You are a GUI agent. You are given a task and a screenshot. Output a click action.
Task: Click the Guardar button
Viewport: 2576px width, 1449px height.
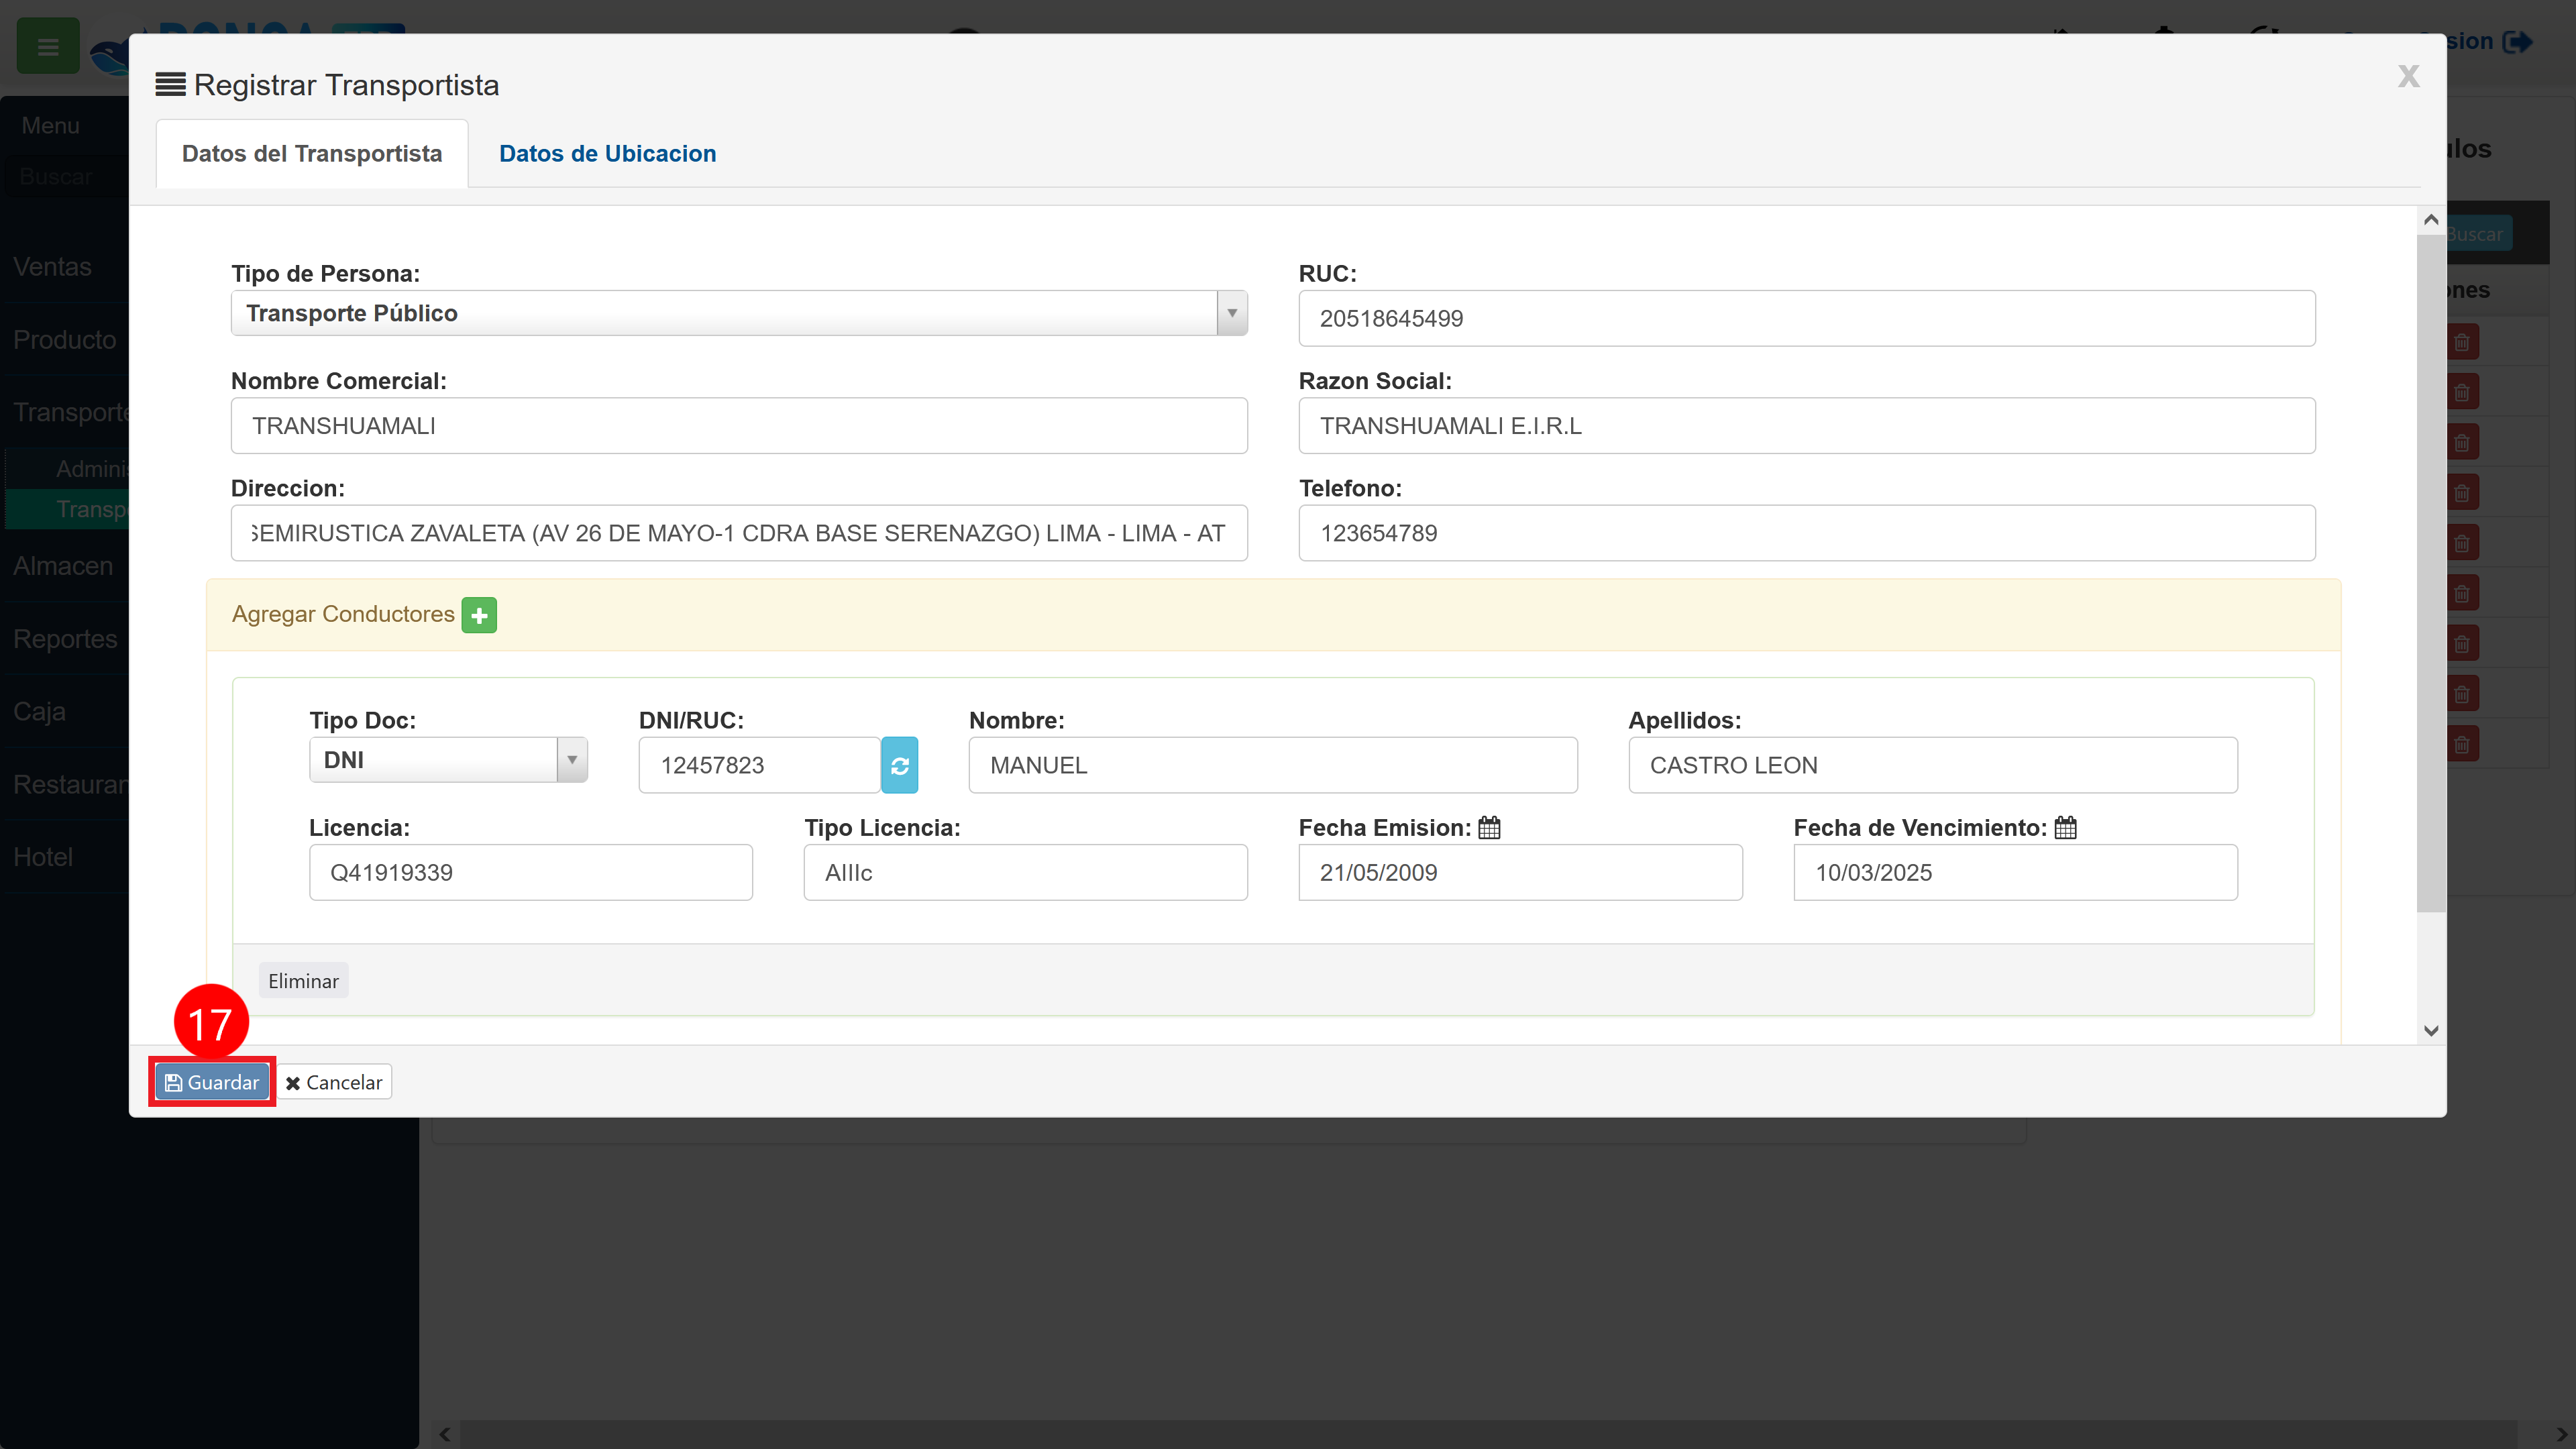[212, 1082]
